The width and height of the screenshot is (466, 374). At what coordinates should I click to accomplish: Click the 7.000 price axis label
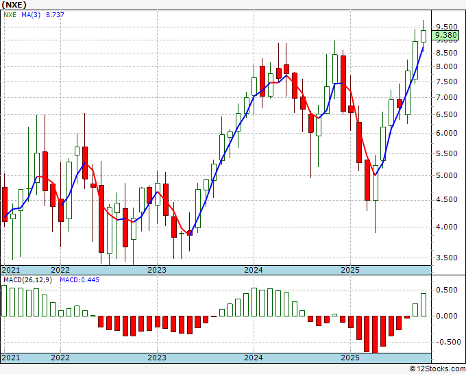click(x=446, y=97)
